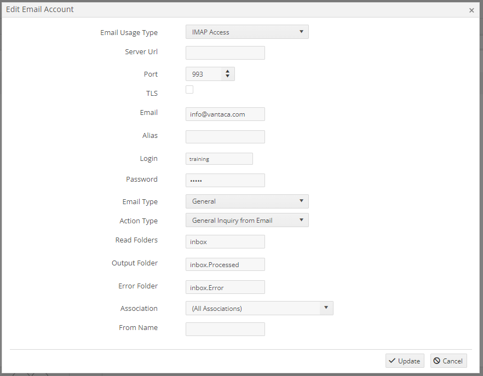
Task: Click the Read Folders field
Action: click(225, 242)
